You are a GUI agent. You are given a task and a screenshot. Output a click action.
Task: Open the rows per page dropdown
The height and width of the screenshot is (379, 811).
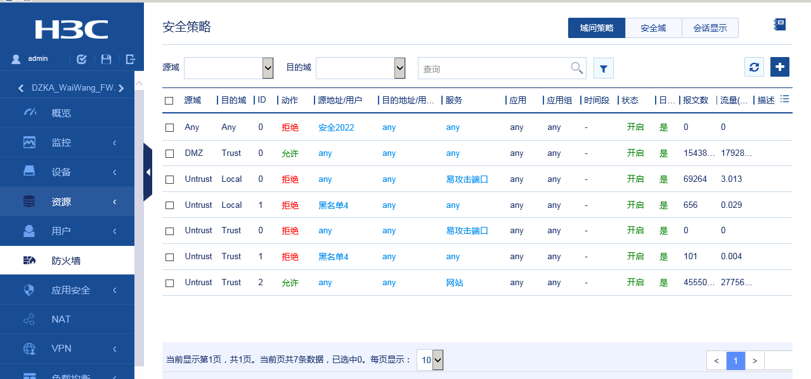tap(430, 360)
